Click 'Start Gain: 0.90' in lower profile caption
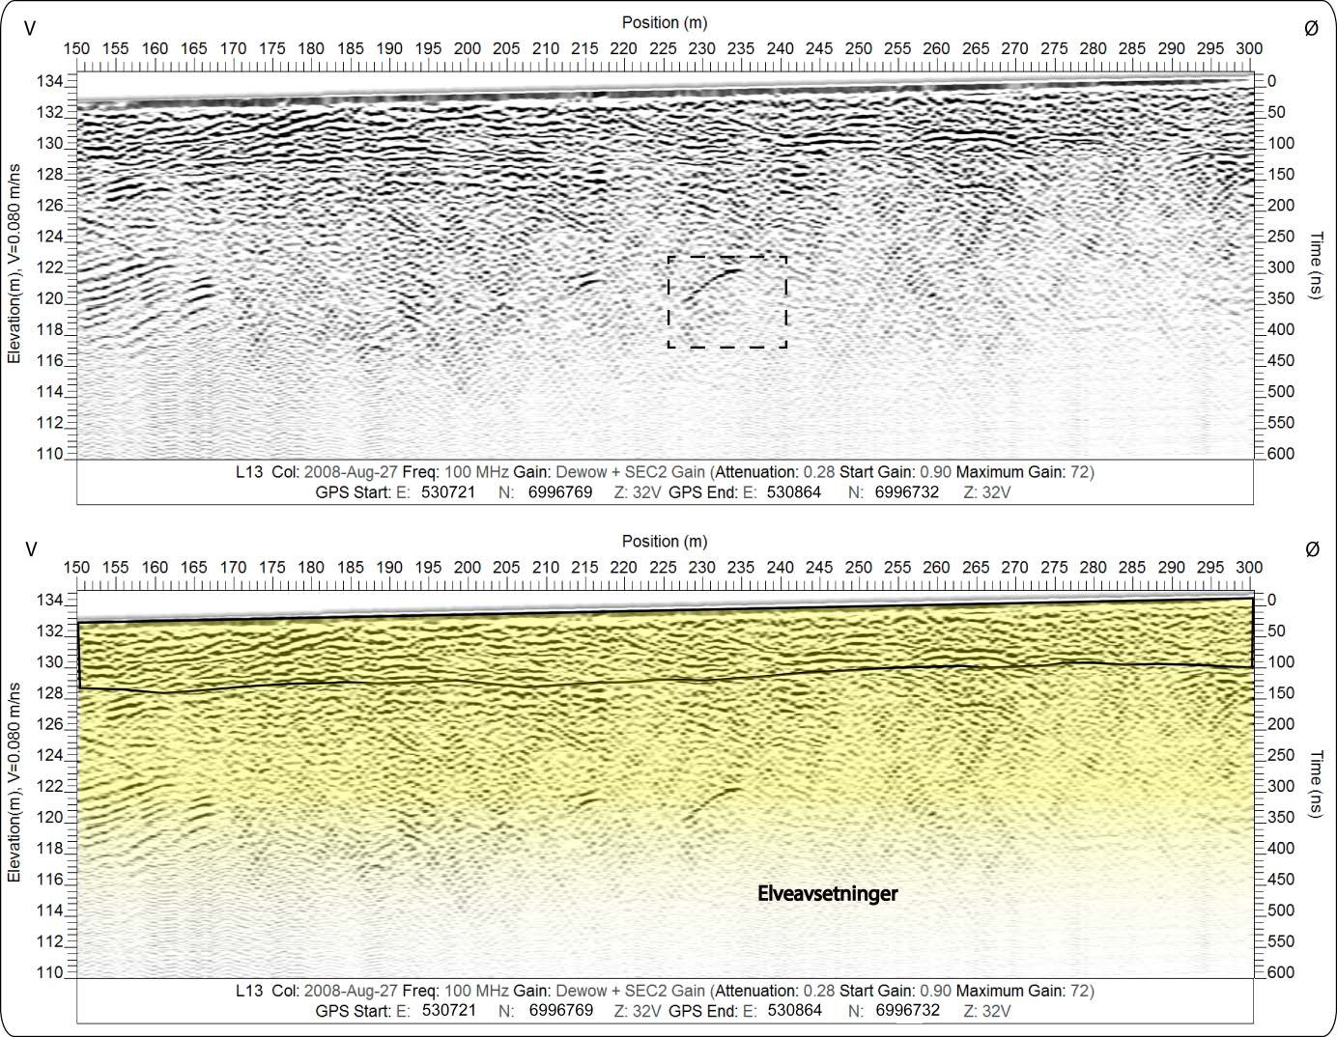1337x1037 pixels. [896, 991]
